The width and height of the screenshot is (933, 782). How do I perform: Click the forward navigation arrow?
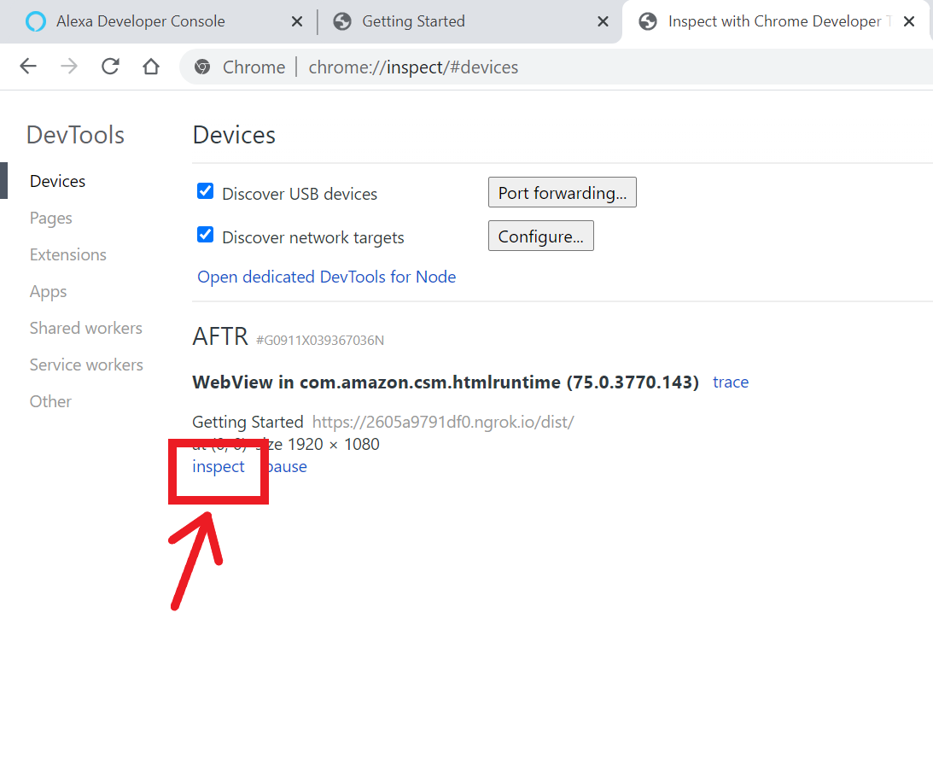point(68,66)
